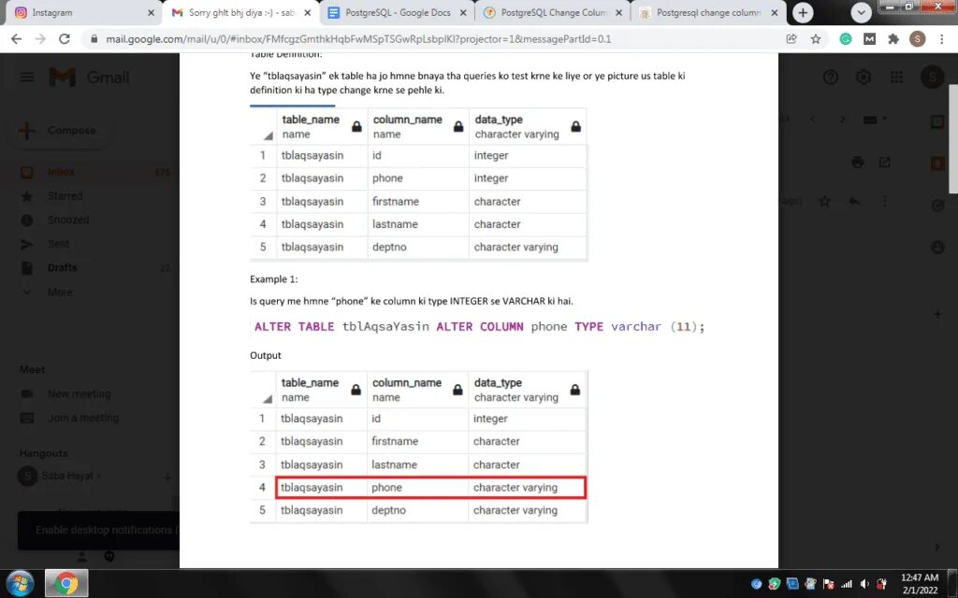Open Saba Hayat status dropdown in Hangouts
The height and width of the screenshot is (598, 958).
[x=99, y=476]
